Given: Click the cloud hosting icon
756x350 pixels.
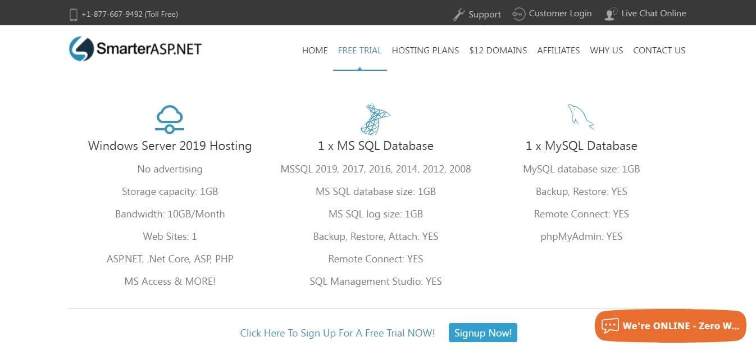Looking at the screenshot, I should (170, 119).
